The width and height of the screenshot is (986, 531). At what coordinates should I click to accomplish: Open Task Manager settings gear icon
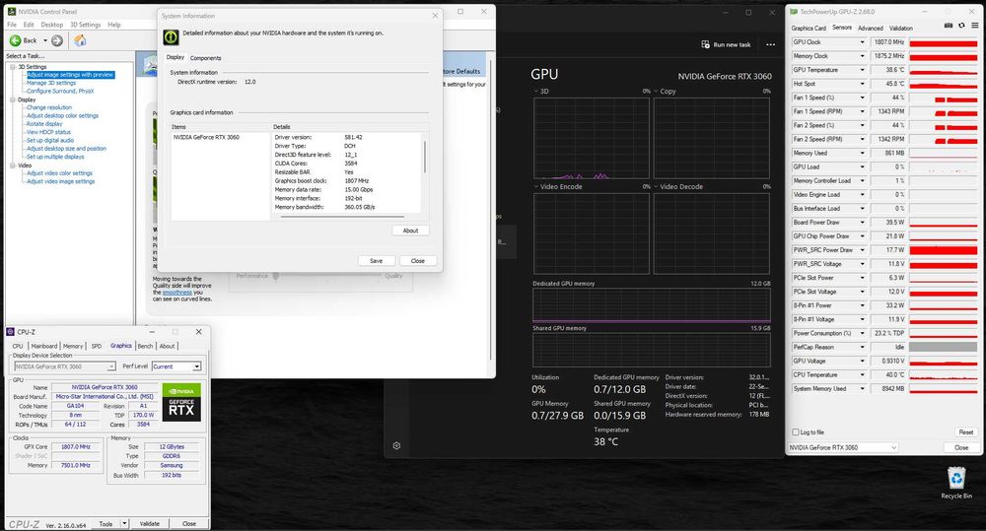coord(396,445)
